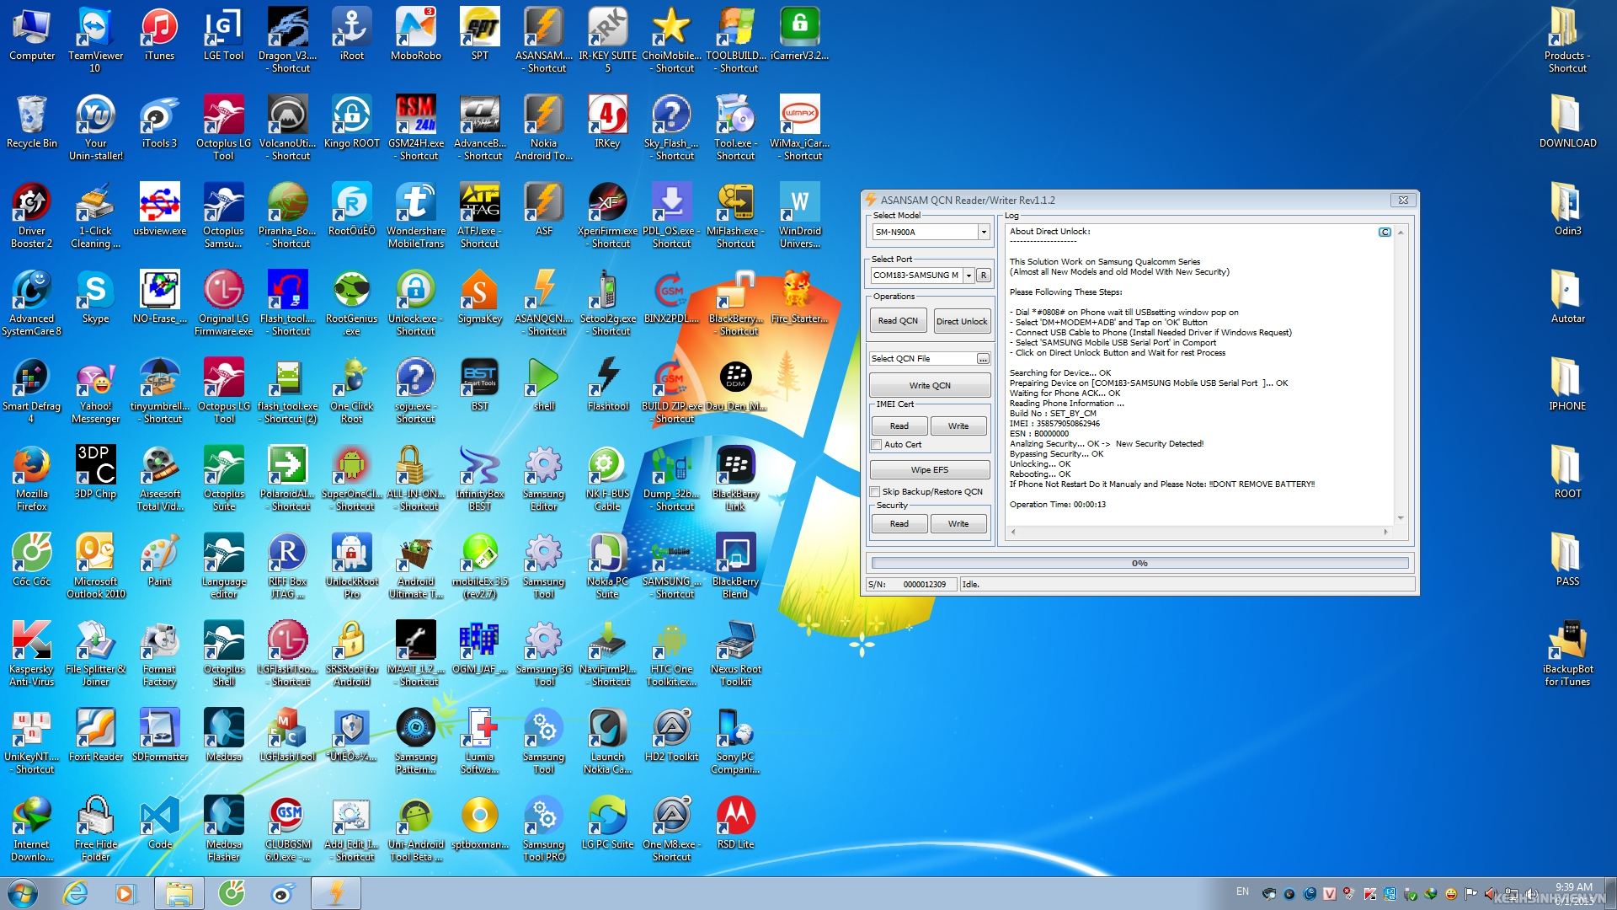Select the iBackupBot for iTunes icon

click(x=1567, y=652)
